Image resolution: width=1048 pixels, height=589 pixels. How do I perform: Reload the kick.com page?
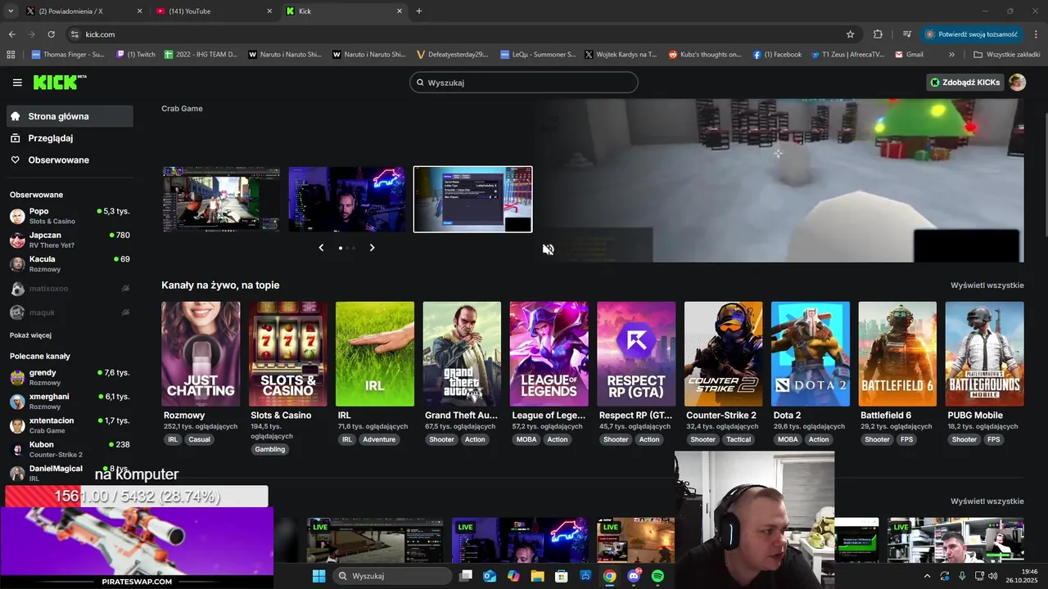pos(51,34)
